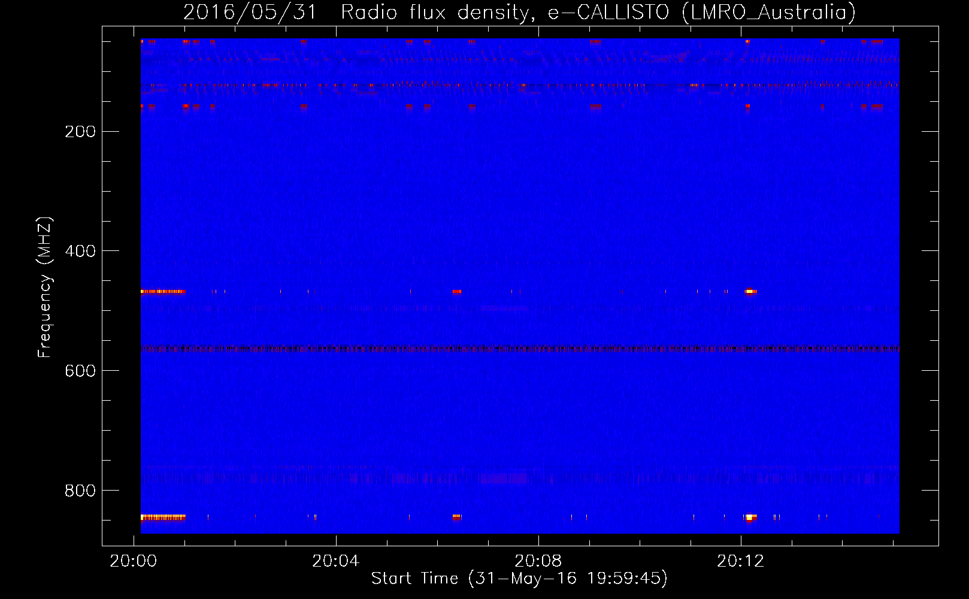Screen dimensions: 969x599
Task: Click the plot title 'Radio flux density, e-CALLISTO'
Action: (505, 13)
